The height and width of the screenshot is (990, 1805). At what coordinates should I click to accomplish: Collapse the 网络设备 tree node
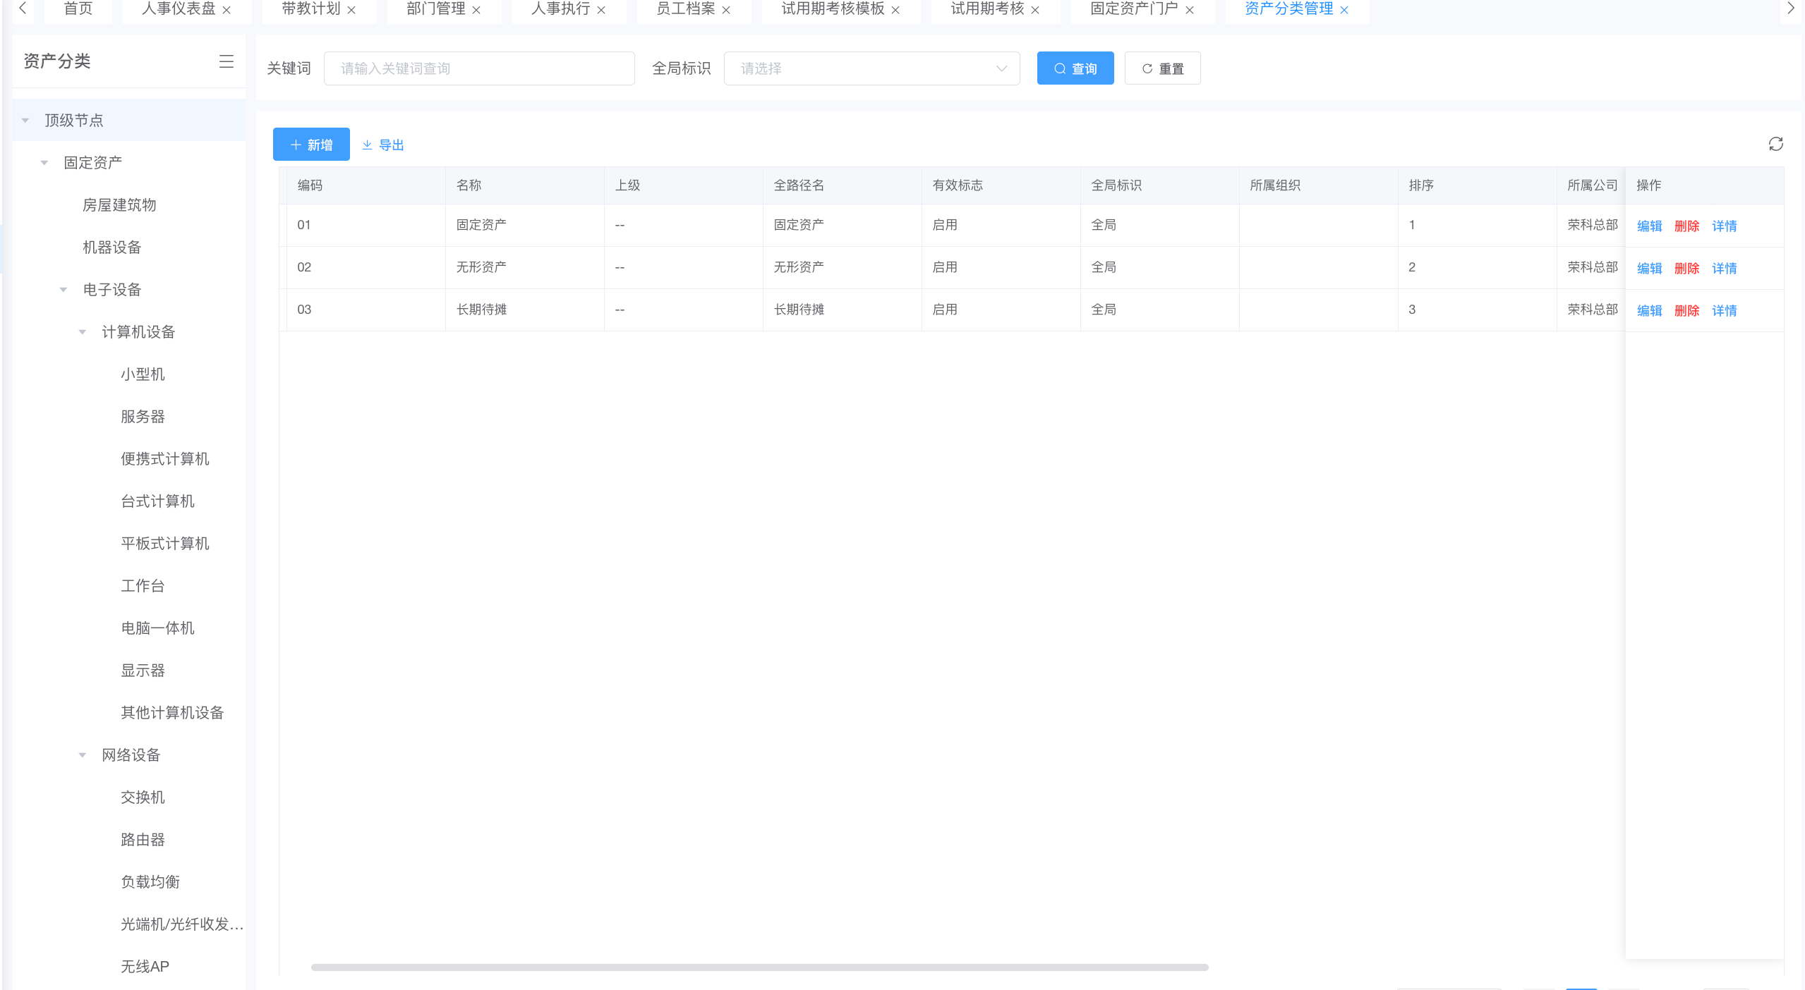tap(83, 755)
